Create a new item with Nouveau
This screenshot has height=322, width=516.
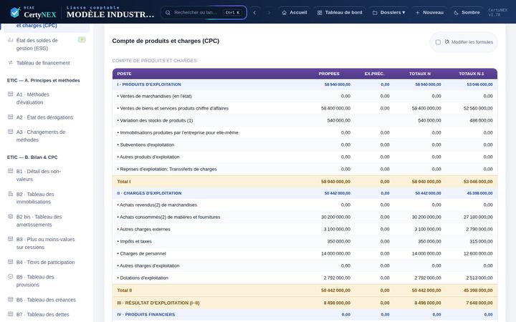coord(429,12)
